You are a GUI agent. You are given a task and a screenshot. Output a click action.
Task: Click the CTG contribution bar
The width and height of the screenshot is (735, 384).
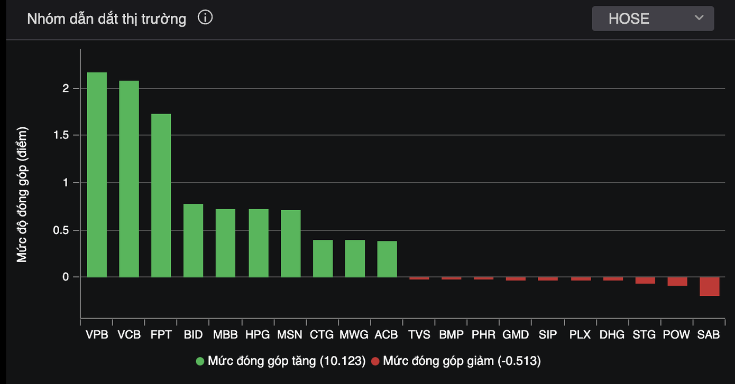(x=323, y=258)
